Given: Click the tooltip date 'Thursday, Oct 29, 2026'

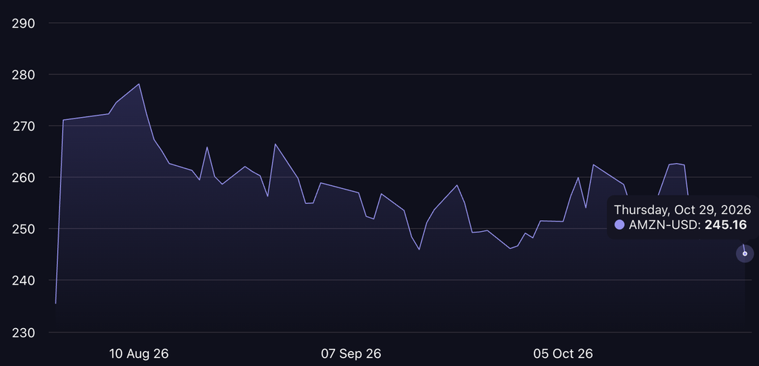Looking at the screenshot, I should click(x=683, y=210).
